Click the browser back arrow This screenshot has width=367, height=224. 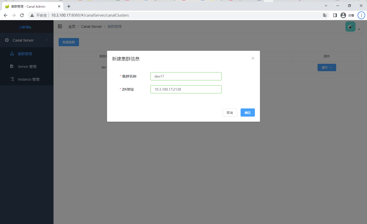[6, 15]
